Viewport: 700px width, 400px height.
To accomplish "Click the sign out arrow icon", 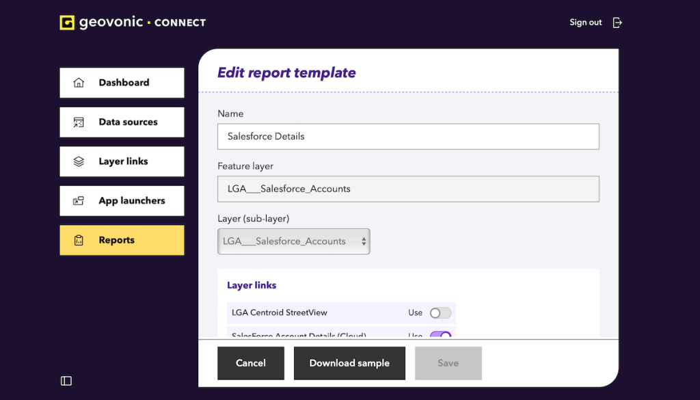I will pyautogui.click(x=617, y=23).
